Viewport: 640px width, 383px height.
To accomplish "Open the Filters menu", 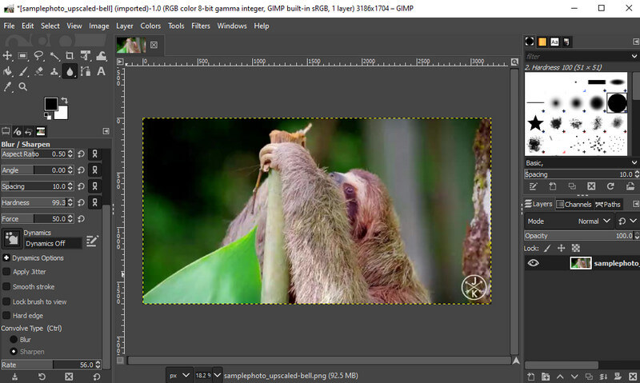I will pyautogui.click(x=201, y=26).
